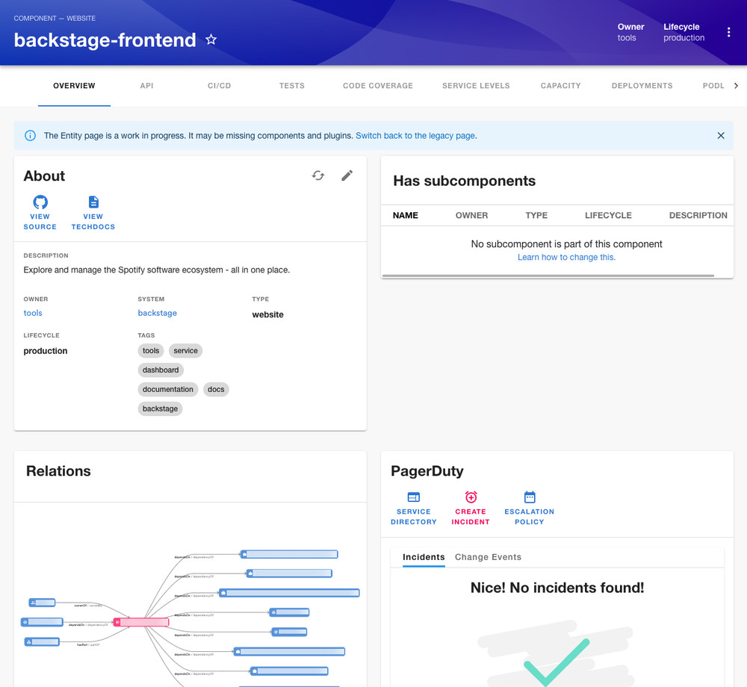Image resolution: width=747 pixels, height=687 pixels.
Task: Open the Deployments tab
Action: click(x=642, y=86)
